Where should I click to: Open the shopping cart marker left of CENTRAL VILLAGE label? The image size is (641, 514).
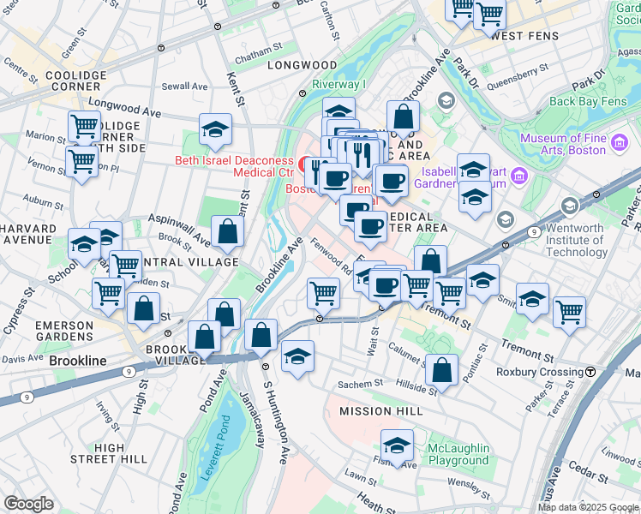(x=125, y=266)
